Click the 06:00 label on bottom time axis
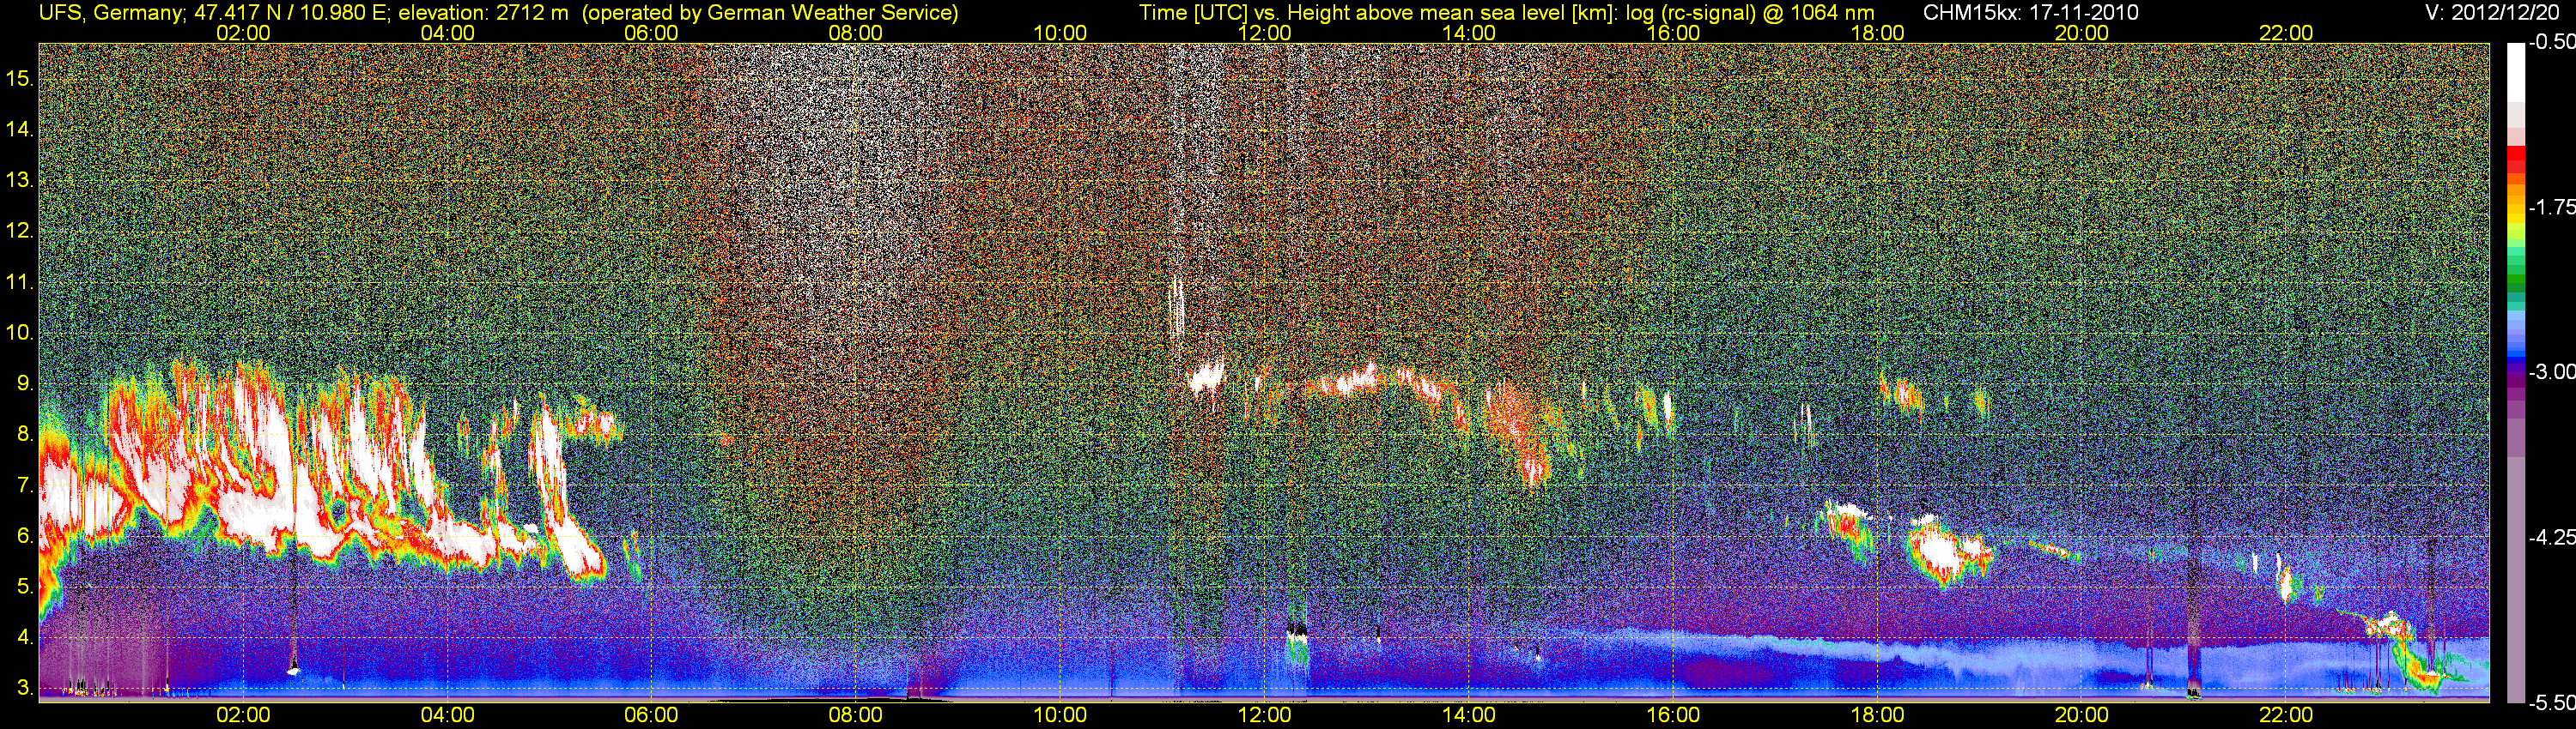 tap(651, 715)
